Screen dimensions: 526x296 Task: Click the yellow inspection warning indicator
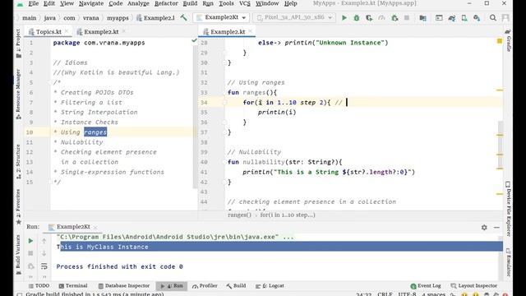500,41
